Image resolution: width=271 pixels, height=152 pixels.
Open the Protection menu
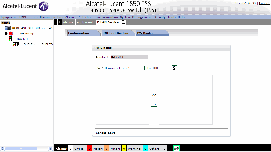point(85,17)
